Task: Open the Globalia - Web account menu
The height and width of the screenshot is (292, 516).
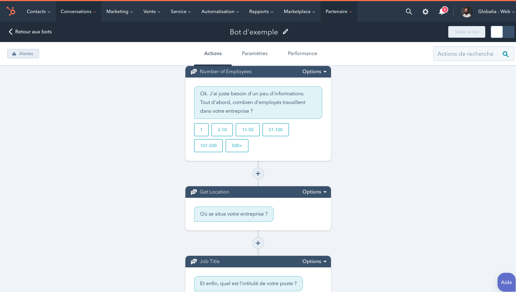Action: pos(496,12)
